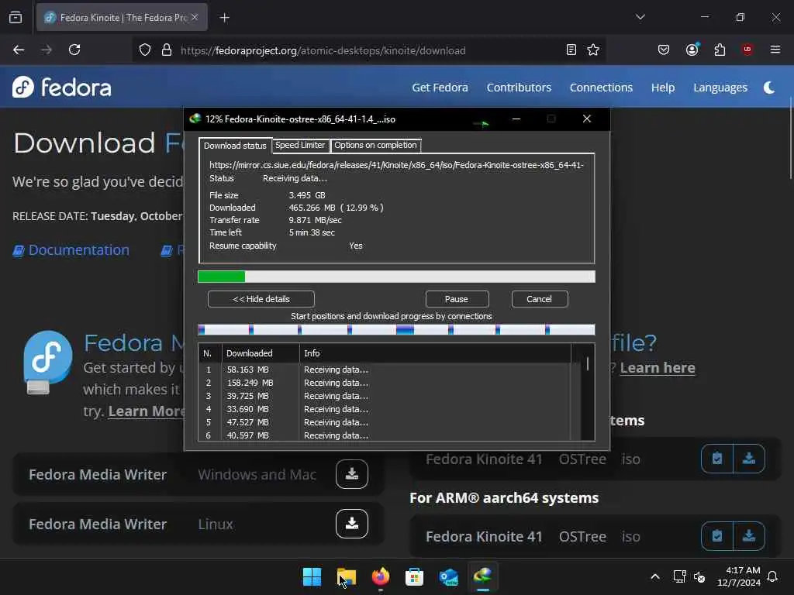Open notification bell in taskbar
Screen dimensions: 794x595
click(x=773, y=576)
